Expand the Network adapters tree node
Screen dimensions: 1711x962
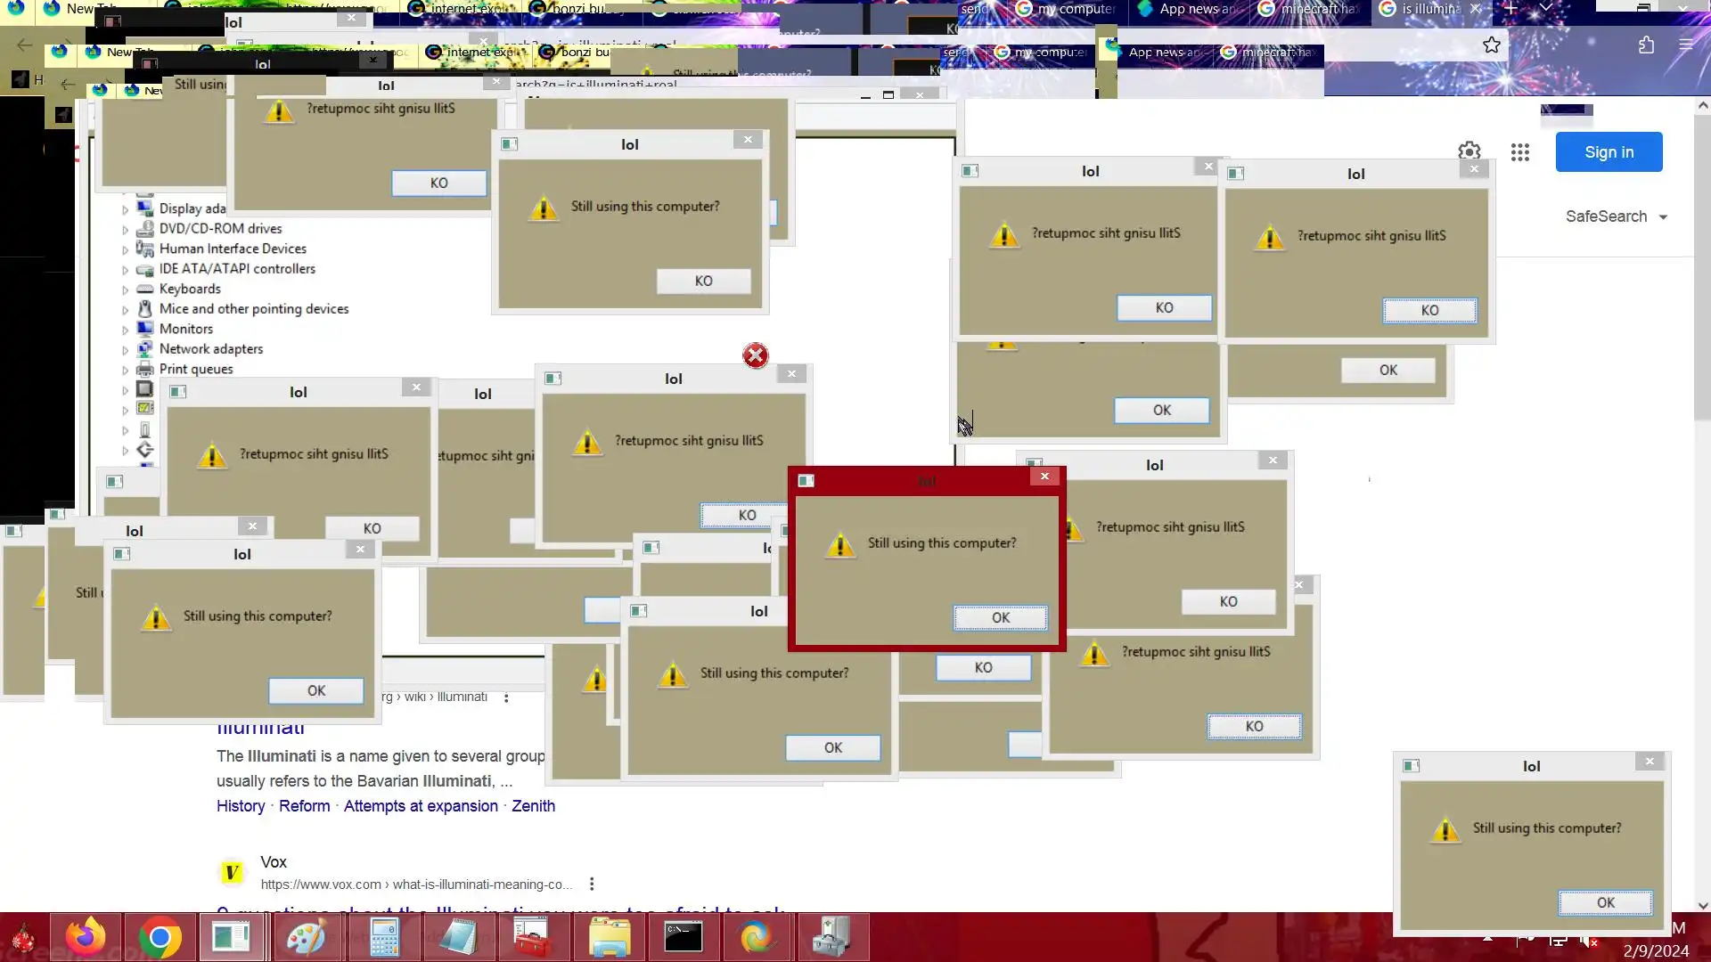[x=126, y=350]
